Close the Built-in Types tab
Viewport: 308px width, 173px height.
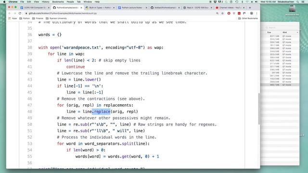click(x=114, y=8)
